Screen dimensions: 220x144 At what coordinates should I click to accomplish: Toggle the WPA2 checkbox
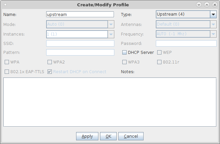tap(50, 62)
